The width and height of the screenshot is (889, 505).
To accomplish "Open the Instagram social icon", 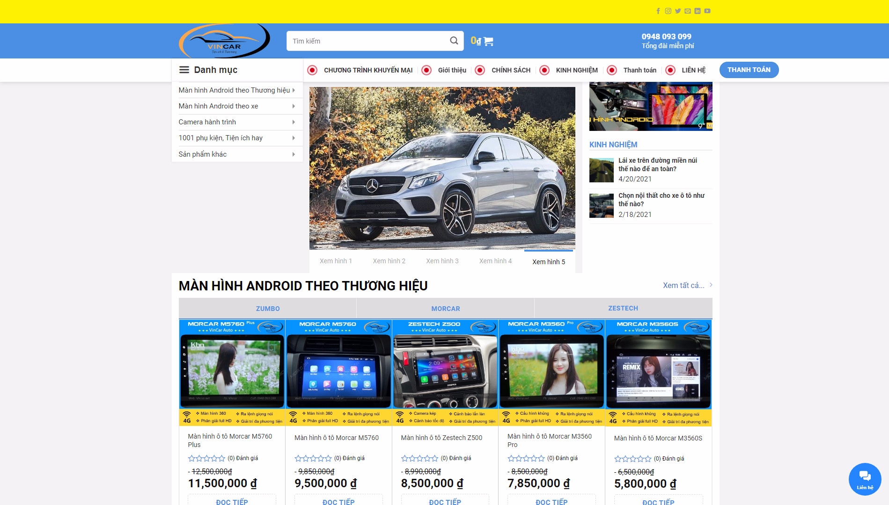I will tap(668, 11).
